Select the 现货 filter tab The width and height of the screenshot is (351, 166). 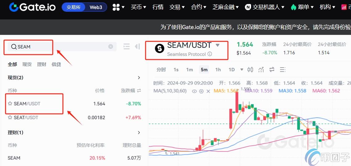tap(27, 64)
